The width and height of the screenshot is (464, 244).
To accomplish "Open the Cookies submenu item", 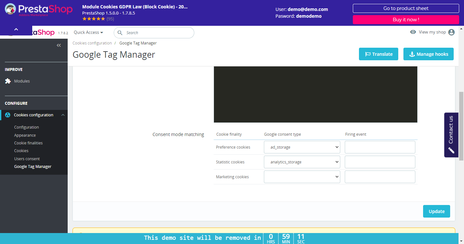I will coord(21,151).
